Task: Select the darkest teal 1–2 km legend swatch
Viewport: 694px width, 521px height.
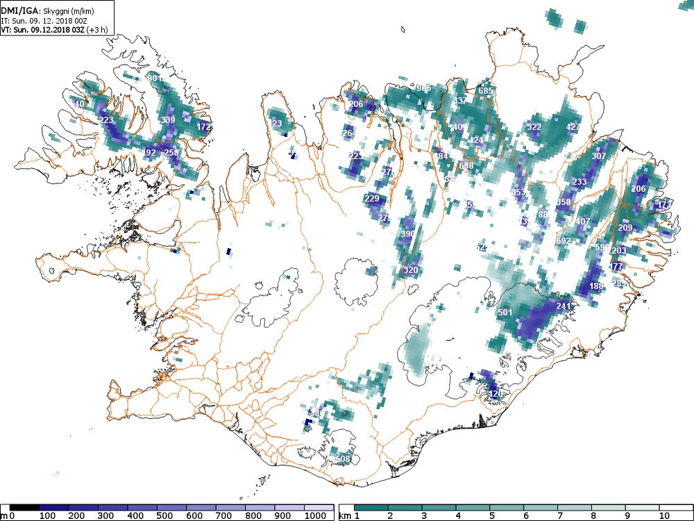Action: 371,508
